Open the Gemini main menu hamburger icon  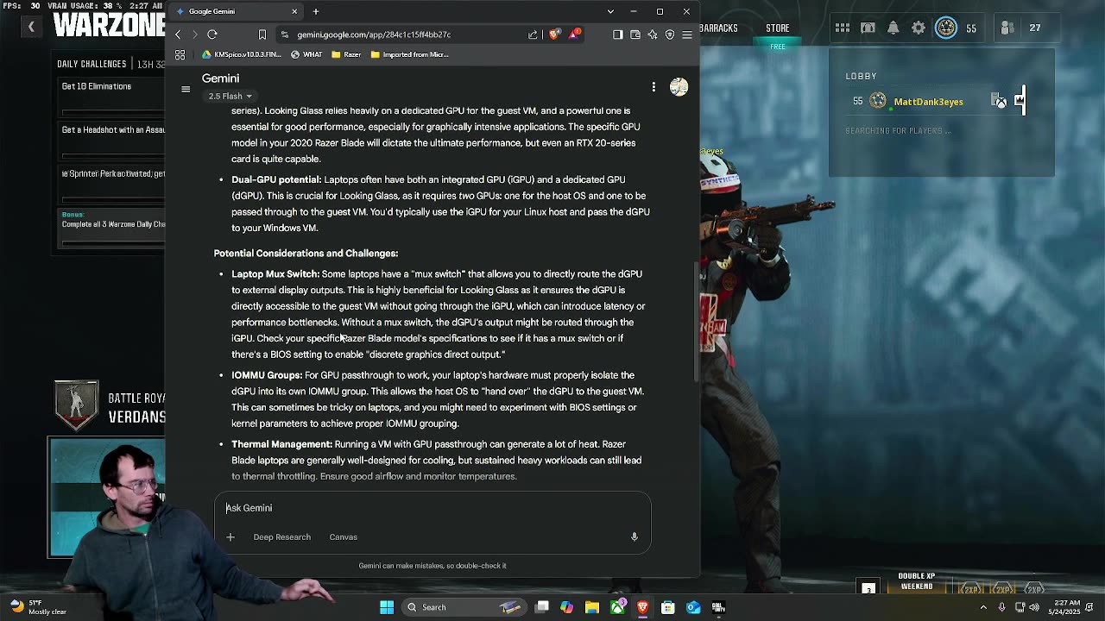[186, 89]
